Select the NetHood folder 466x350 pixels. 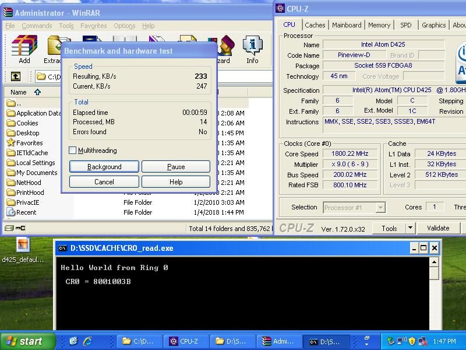point(24,183)
